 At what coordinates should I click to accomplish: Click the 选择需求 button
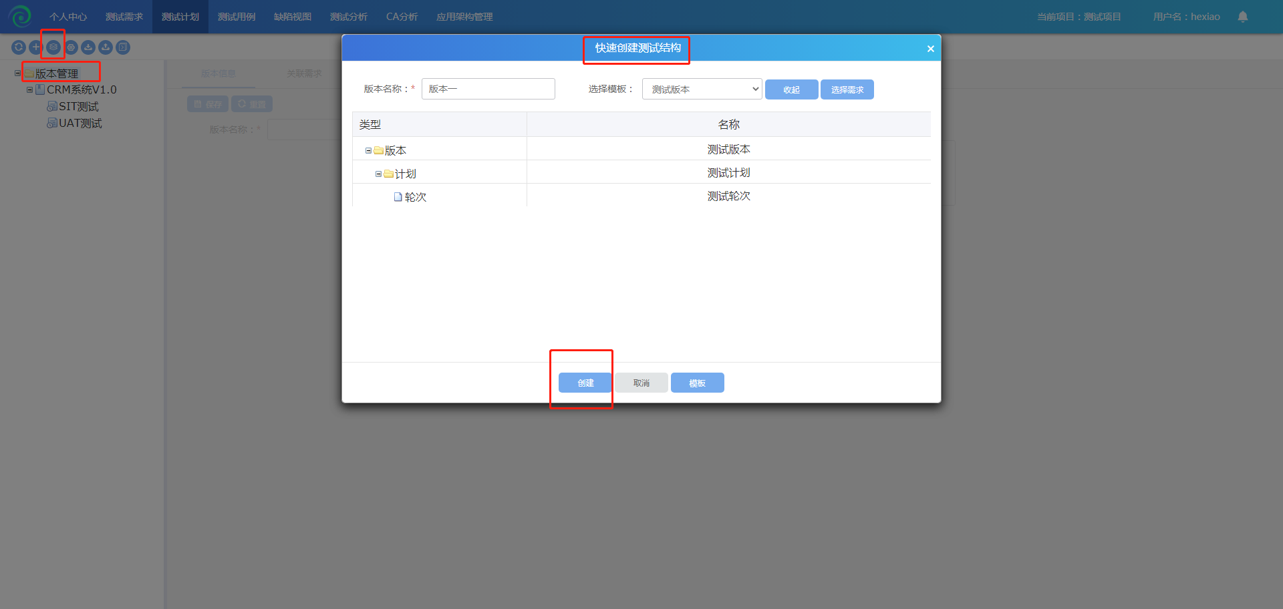click(x=847, y=89)
